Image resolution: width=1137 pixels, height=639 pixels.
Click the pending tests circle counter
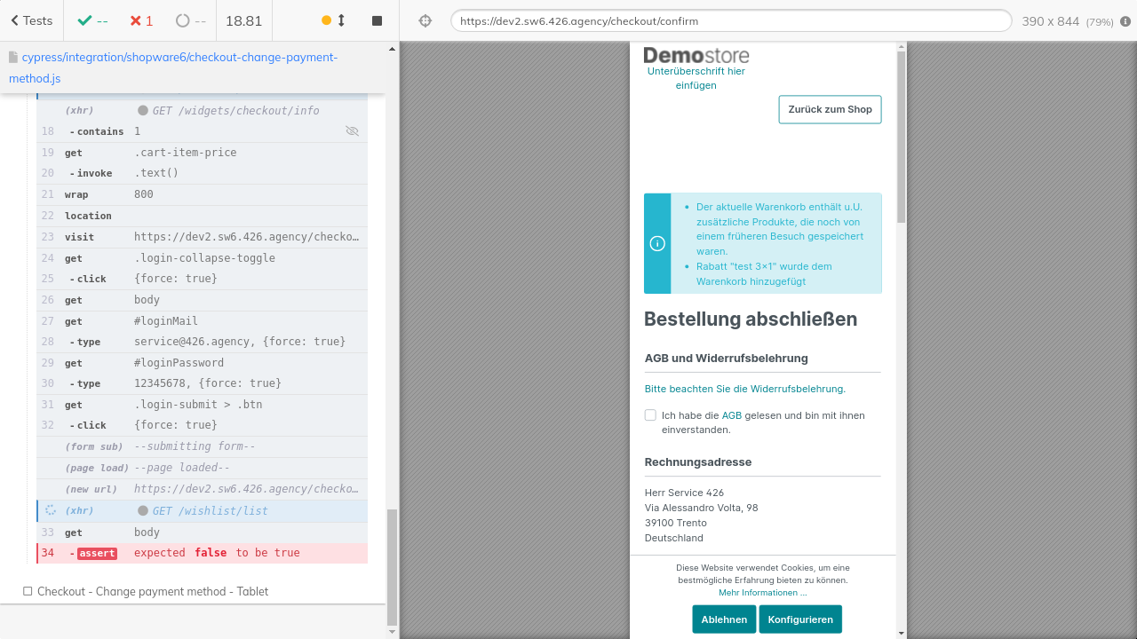click(190, 20)
